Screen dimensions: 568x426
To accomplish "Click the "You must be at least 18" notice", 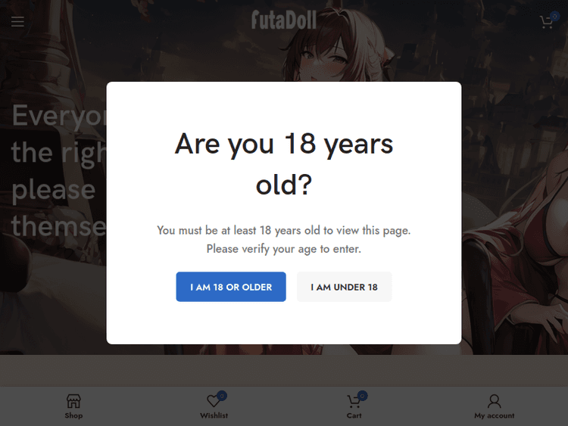I will pyautogui.click(x=284, y=230).
